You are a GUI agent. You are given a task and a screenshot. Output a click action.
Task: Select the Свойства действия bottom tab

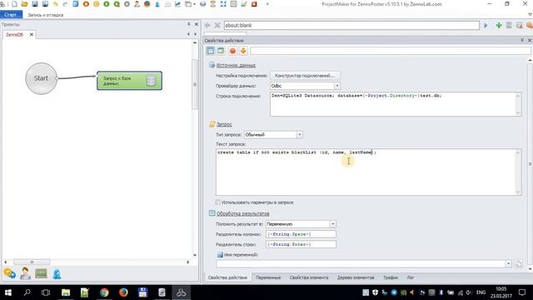227,277
